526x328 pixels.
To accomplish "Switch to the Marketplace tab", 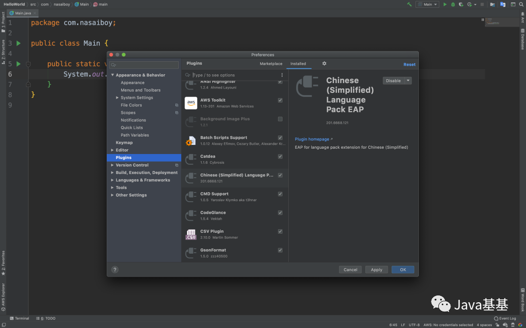I will 271,64.
